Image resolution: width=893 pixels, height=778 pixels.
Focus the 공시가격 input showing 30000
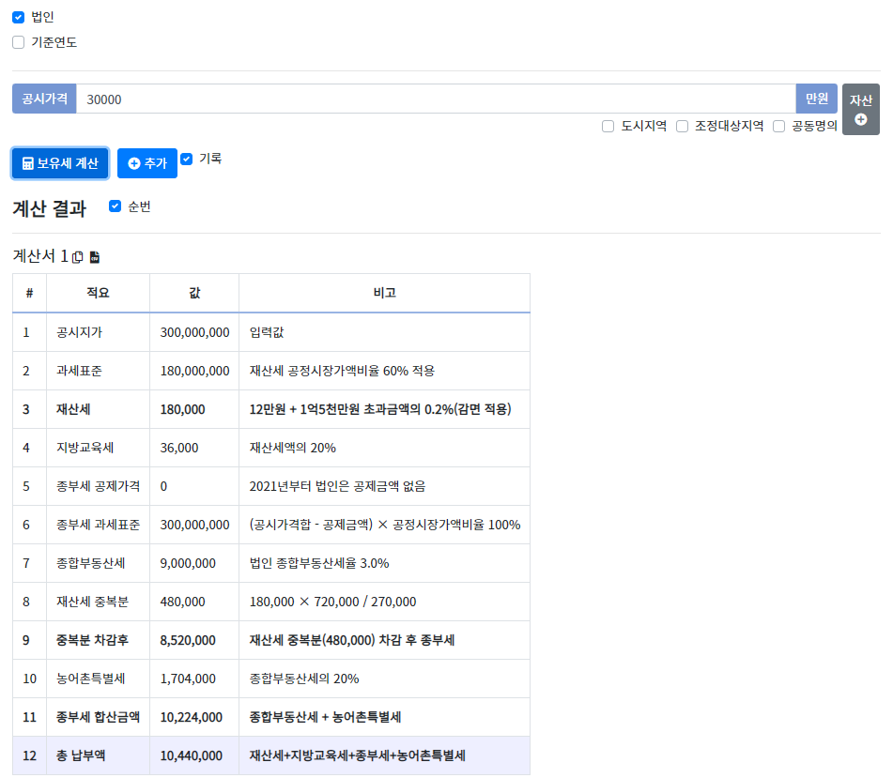[x=436, y=99]
